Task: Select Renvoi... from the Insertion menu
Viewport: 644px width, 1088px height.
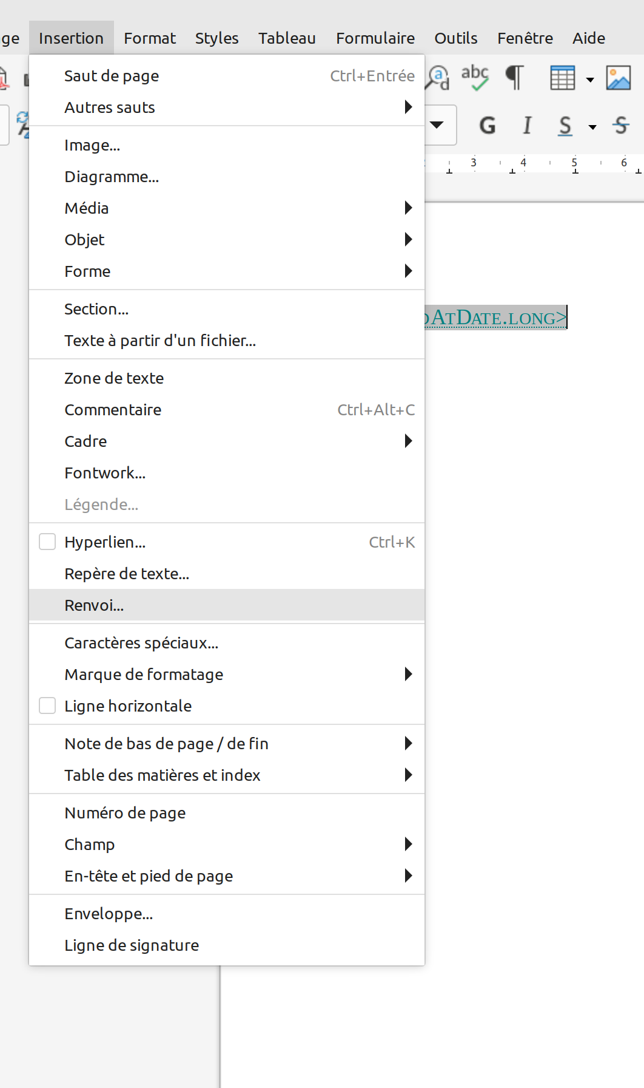Action: [x=95, y=605]
